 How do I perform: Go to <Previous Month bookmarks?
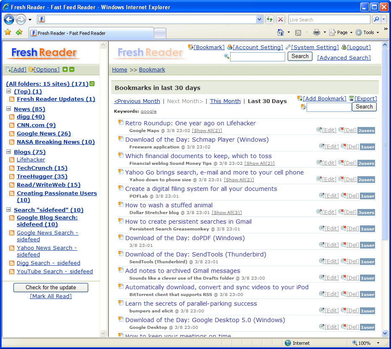[x=137, y=101]
